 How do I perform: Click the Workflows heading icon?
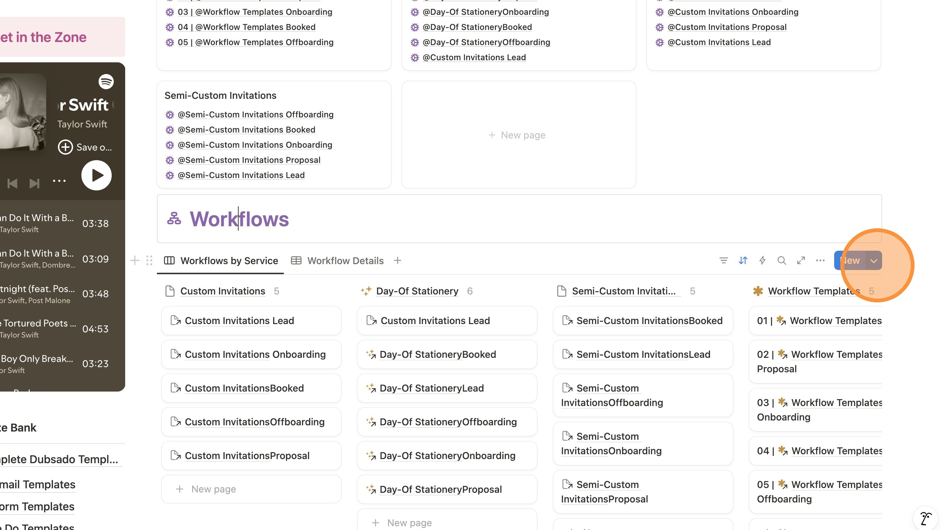(174, 218)
